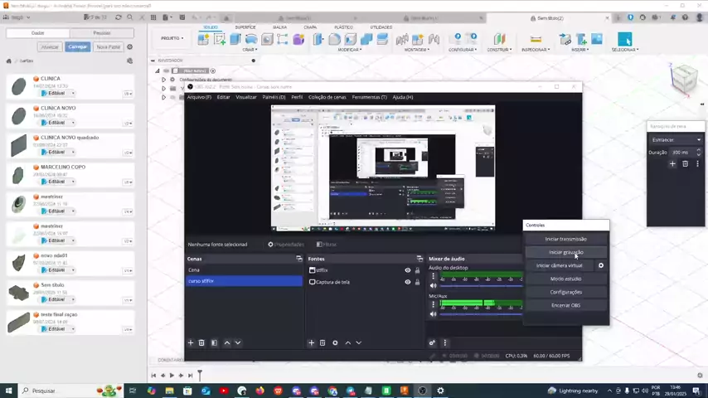
Task: Open the Esmaecer transition dropdown
Action: click(676, 139)
